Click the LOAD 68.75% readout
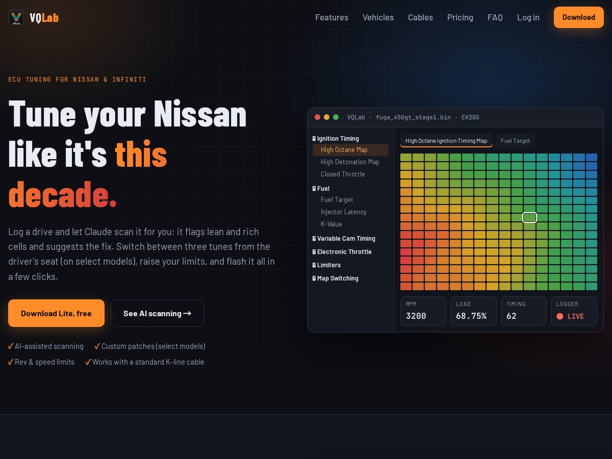 tap(473, 311)
